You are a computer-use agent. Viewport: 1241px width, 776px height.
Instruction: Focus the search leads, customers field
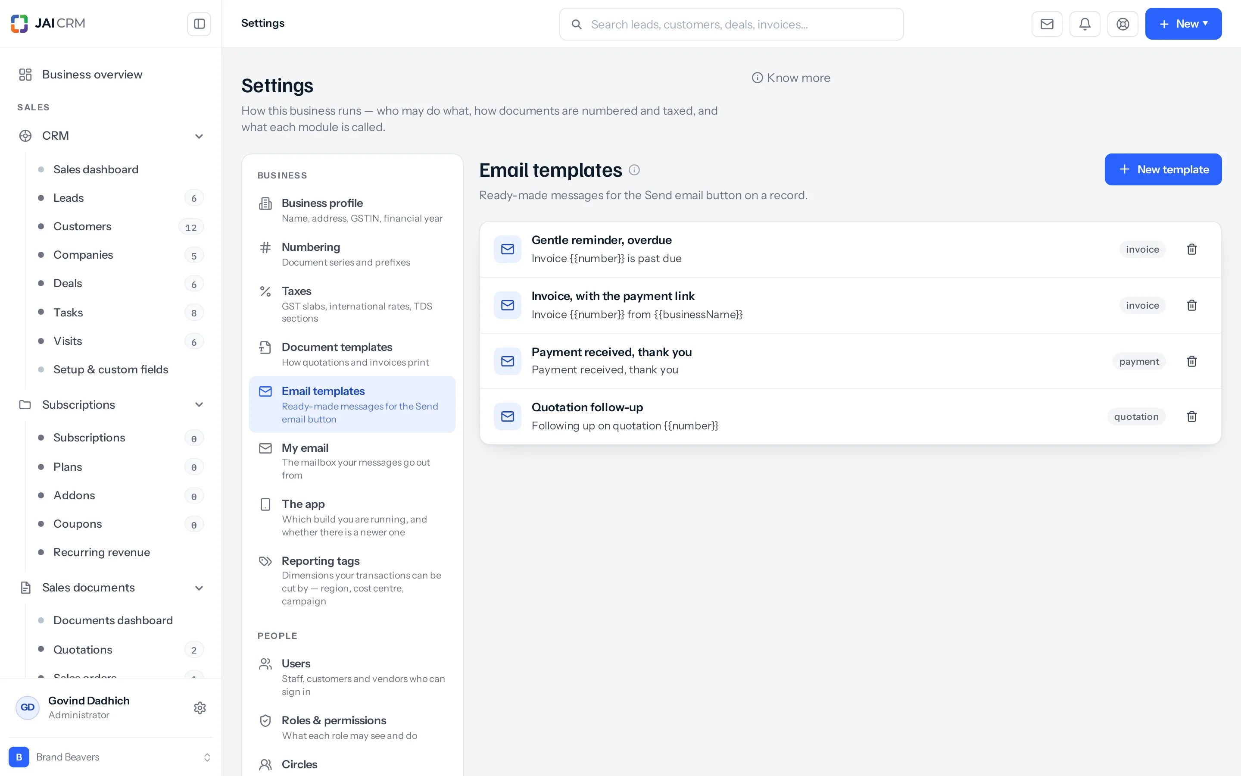pos(731,24)
